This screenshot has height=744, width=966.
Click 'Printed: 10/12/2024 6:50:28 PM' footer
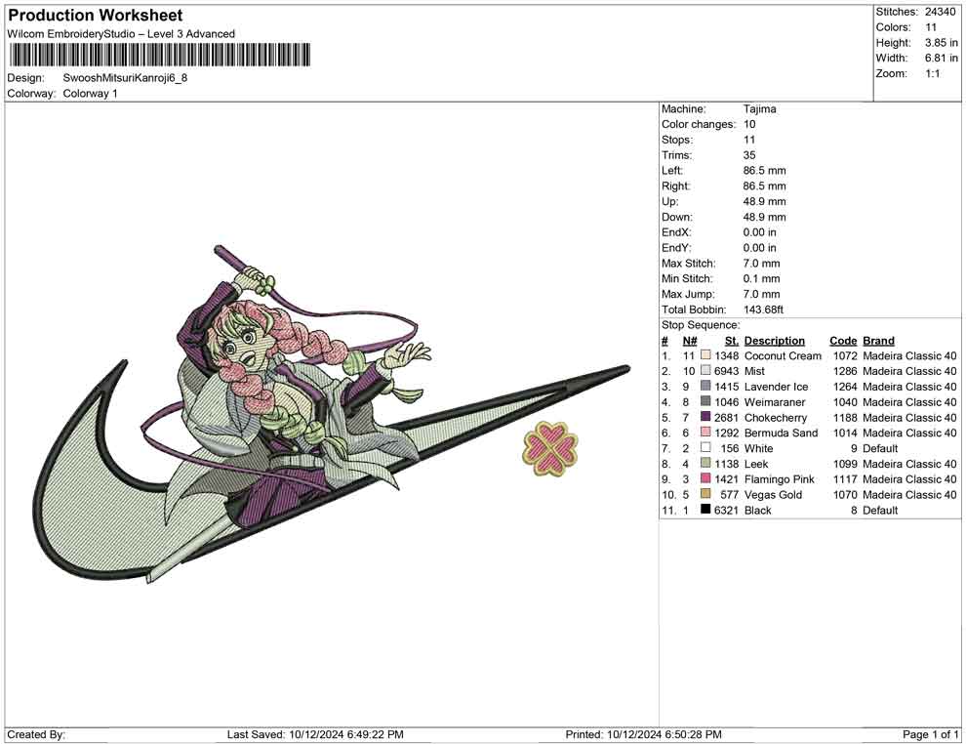(643, 734)
